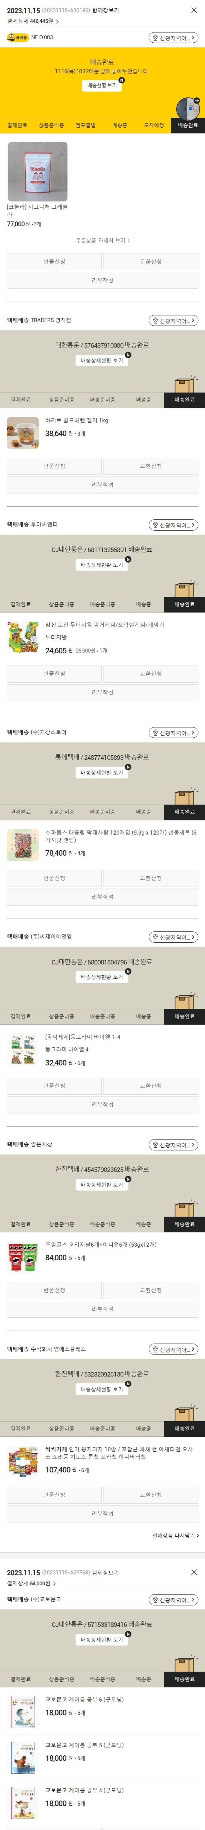Viewport: 205px width, 1830px height.
Task: Tap 배송현황 보기 in the yellow banner
Action: pyautogui.click(x=102, y=85)
